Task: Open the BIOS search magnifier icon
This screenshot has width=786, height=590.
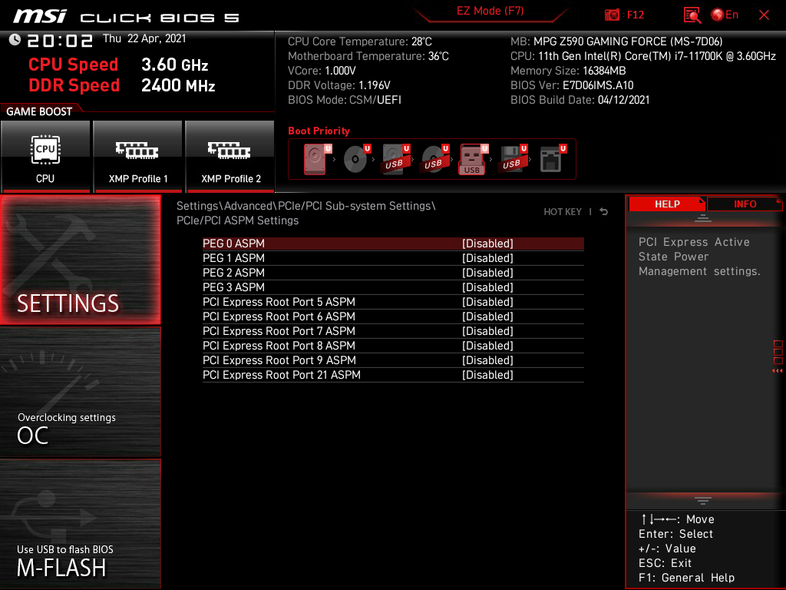Action: click(692, 15)
